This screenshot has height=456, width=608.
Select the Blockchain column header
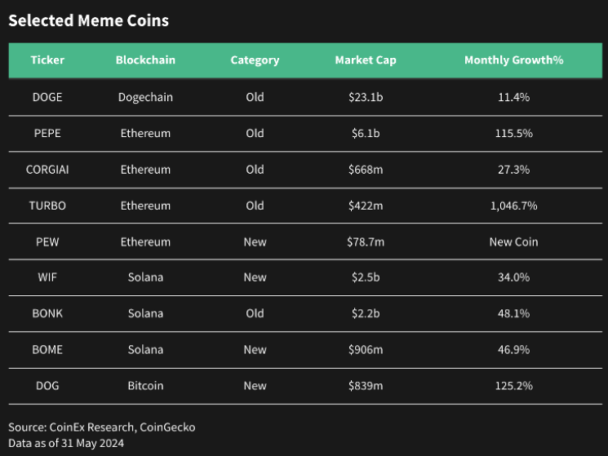click(x=145, y=60)
